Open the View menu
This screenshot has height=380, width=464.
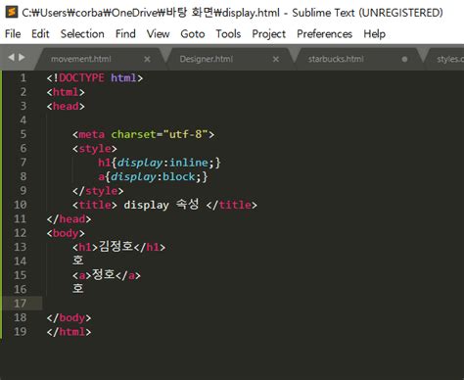(x=158, y=33)
